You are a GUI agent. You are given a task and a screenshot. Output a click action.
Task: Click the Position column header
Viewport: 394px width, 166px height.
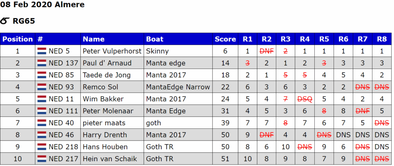[18, 39]
